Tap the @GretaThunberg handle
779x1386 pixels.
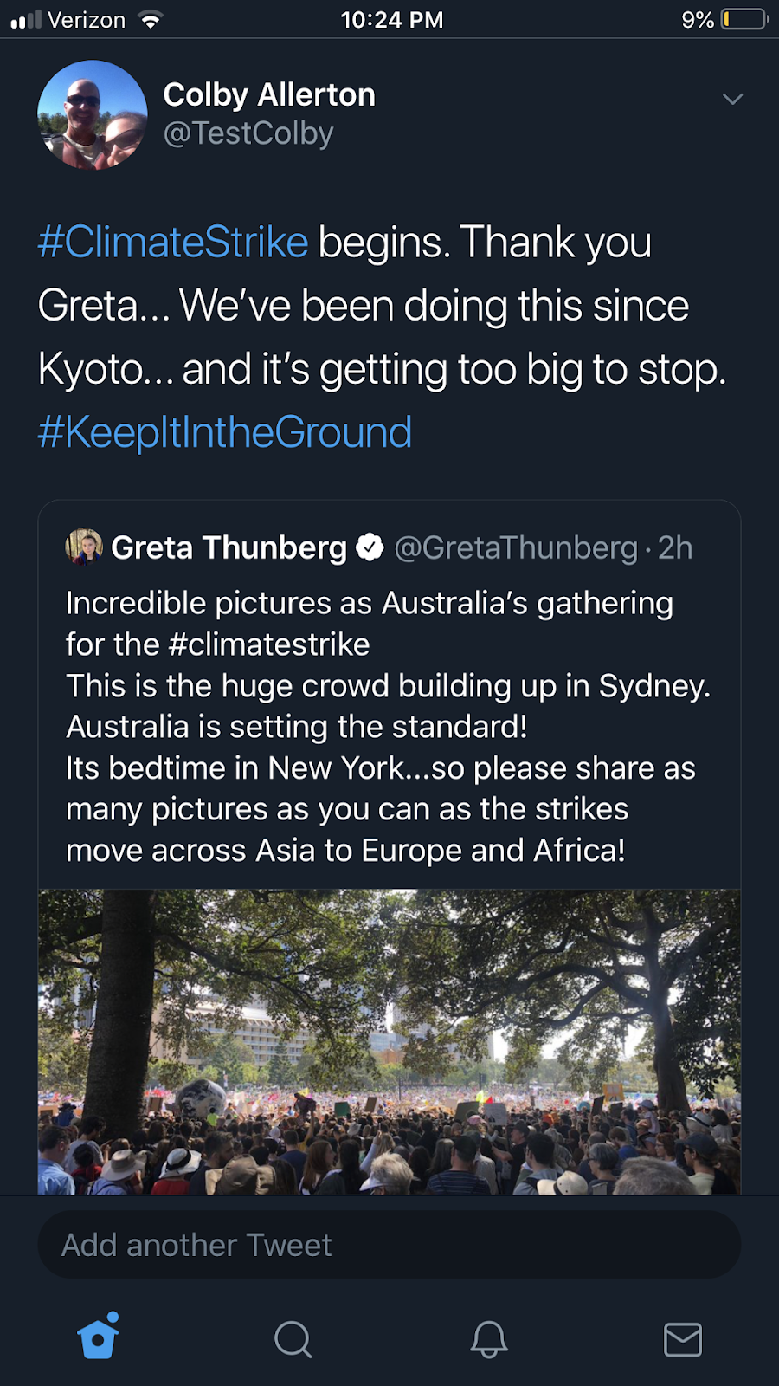tap(515, 547)
